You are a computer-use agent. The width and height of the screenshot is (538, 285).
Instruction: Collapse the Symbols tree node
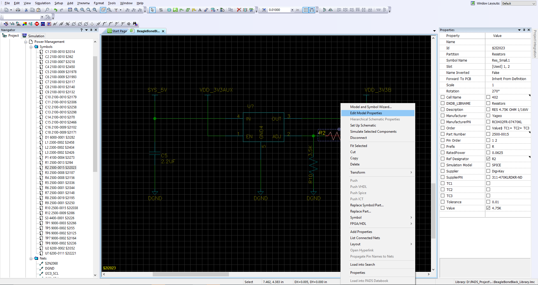click(x=31, y=47)
